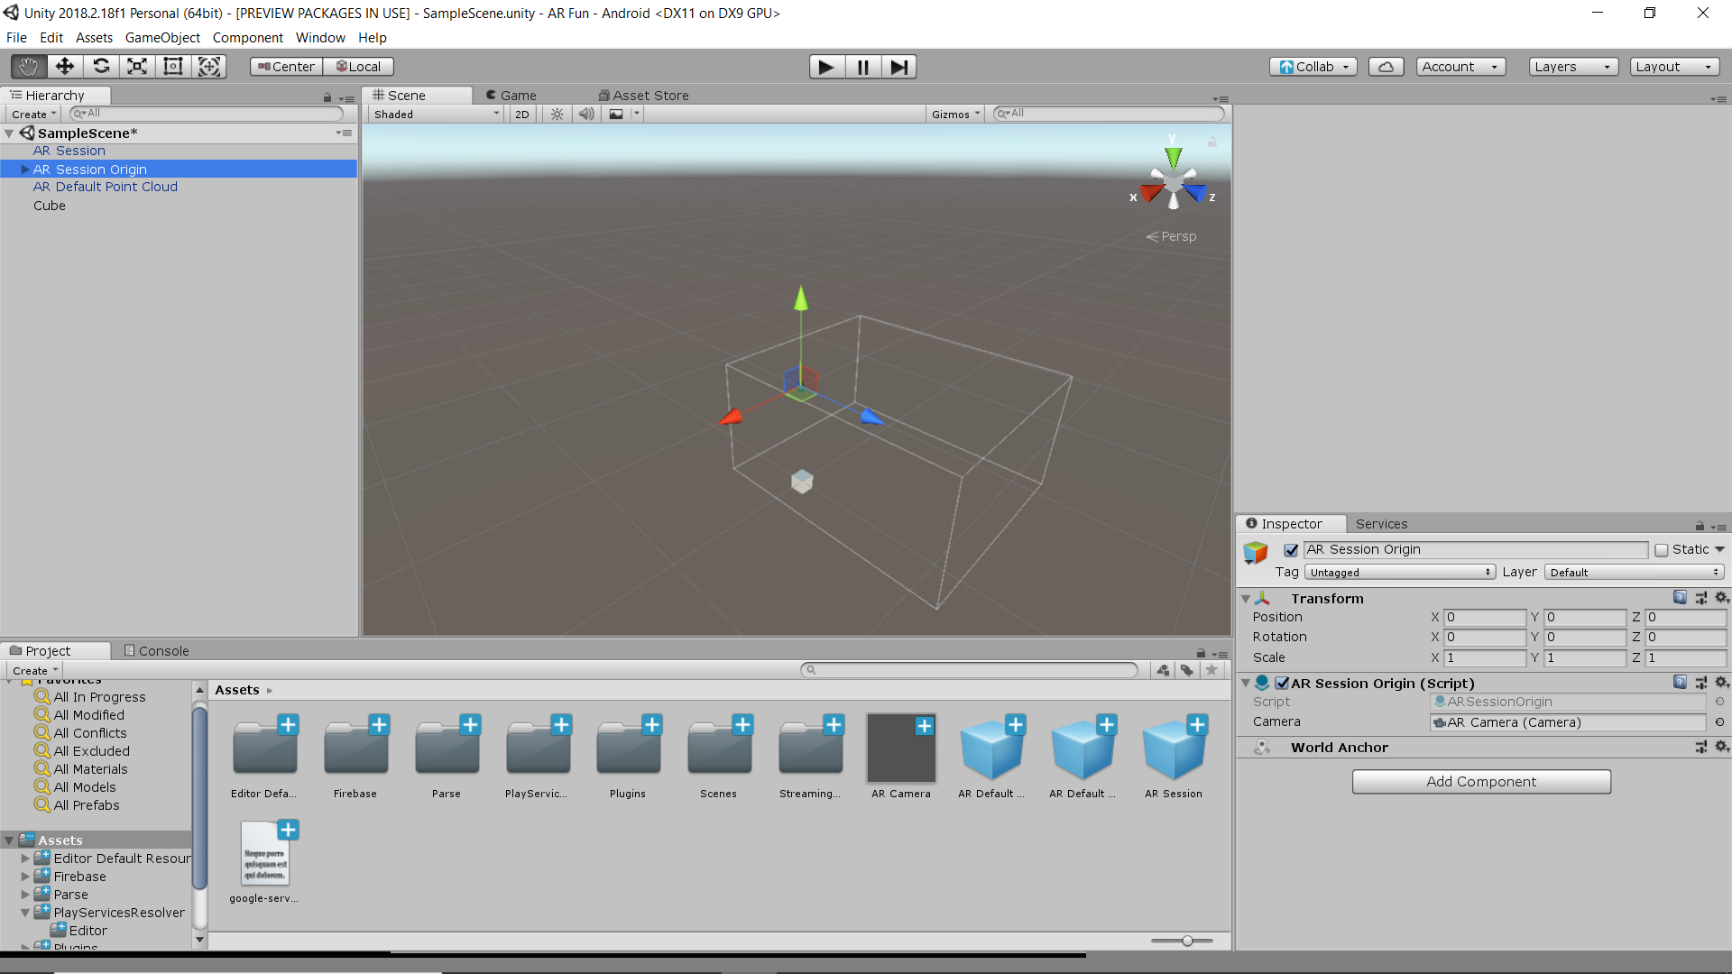Click the Add Component button
The image size is (1732, 974).
click(x=1481, y=782)
